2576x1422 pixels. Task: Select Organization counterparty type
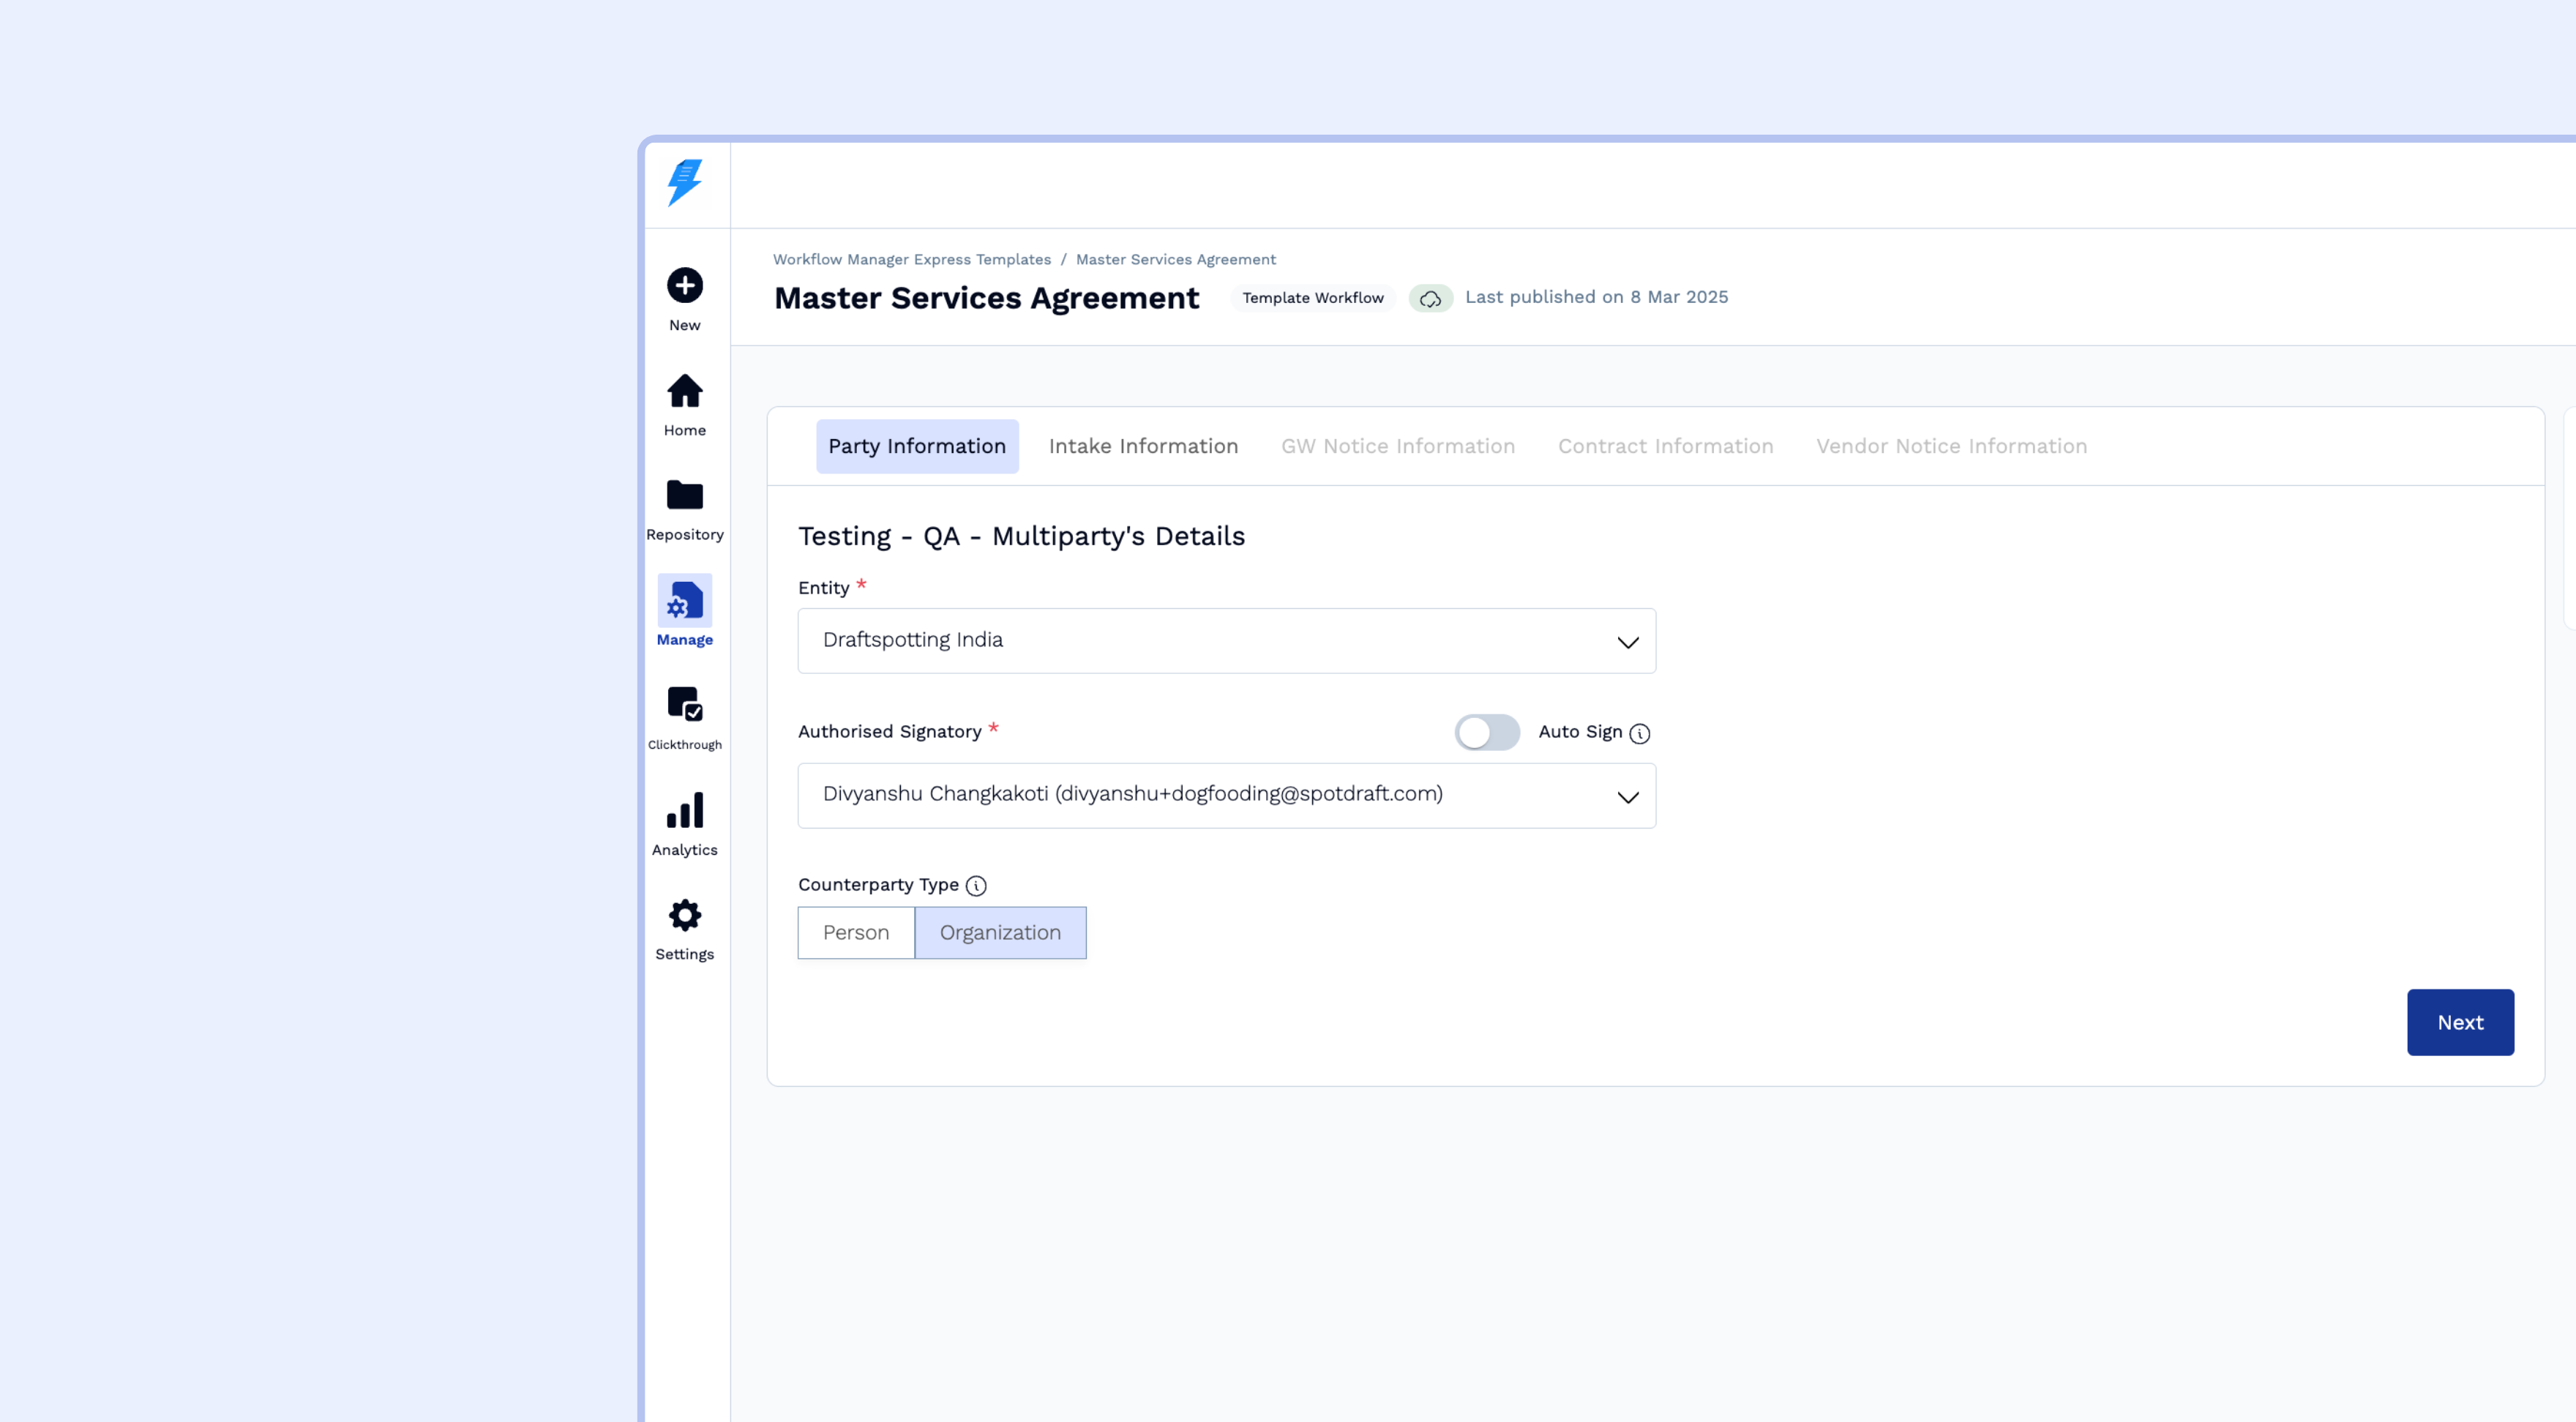point(1000,932)
